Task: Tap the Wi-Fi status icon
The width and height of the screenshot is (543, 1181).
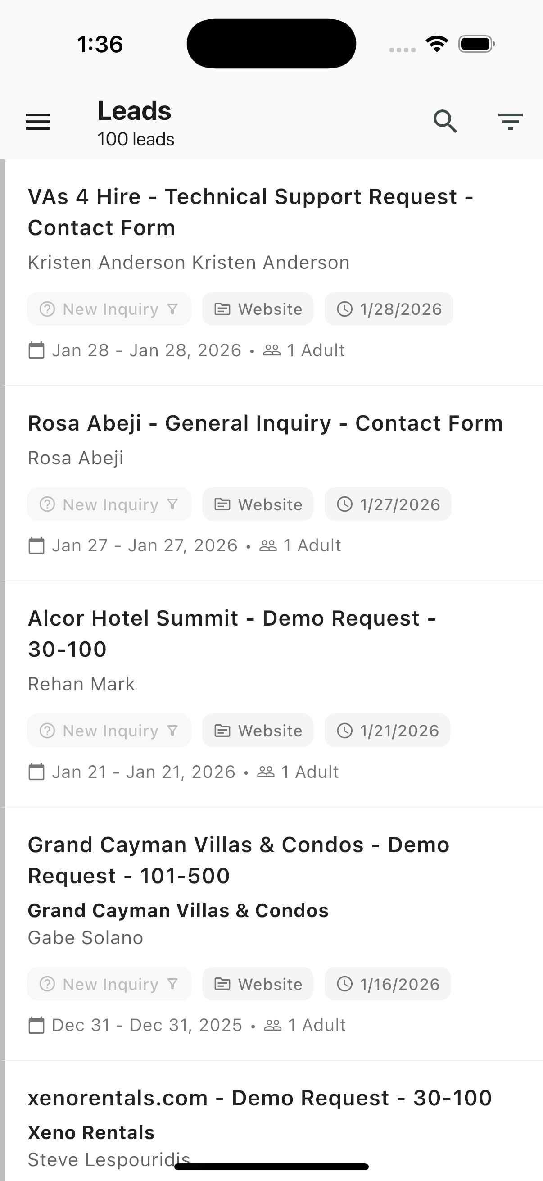Action: tap(437, 44)
